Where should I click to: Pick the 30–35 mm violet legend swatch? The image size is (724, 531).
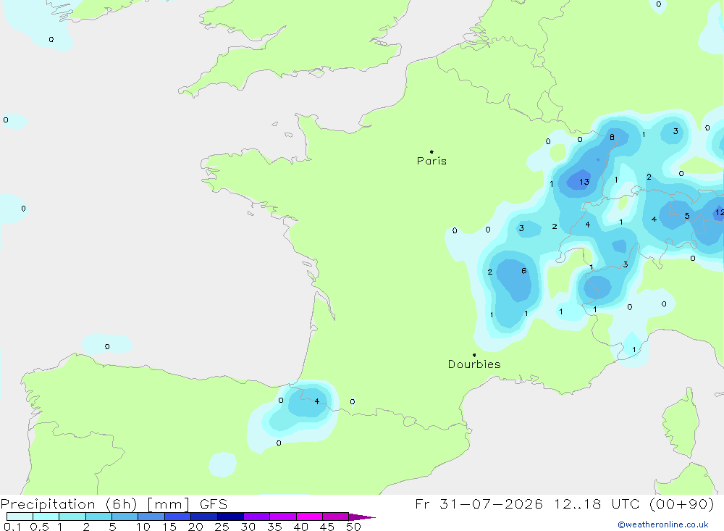(257, 517)
